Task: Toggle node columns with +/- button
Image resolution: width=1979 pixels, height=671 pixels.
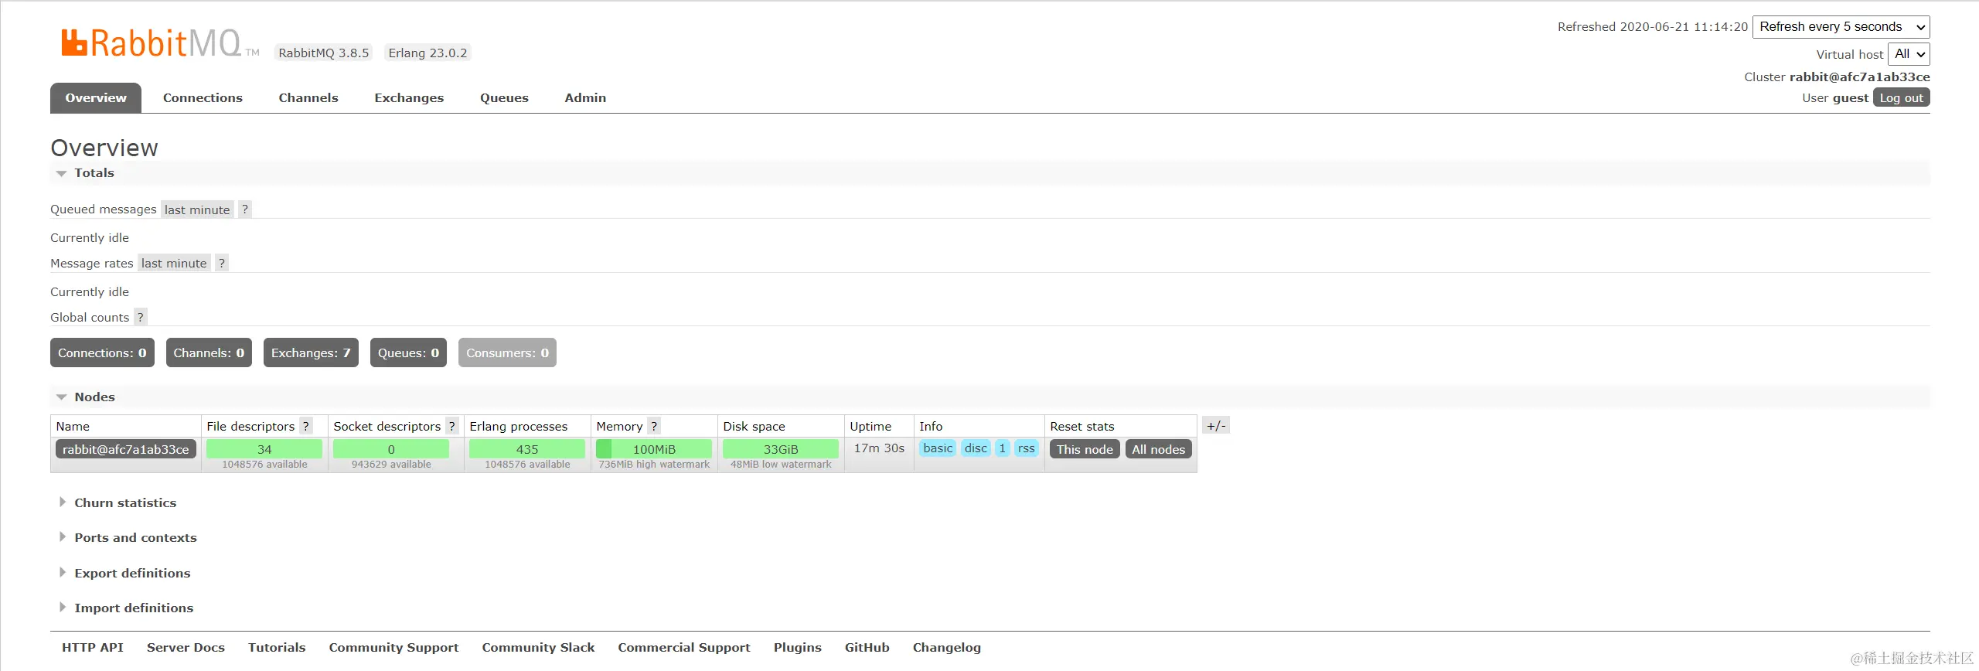Action: [1216, 426]
